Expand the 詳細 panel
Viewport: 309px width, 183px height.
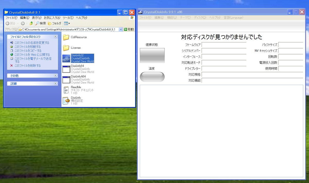click(55, 84)
